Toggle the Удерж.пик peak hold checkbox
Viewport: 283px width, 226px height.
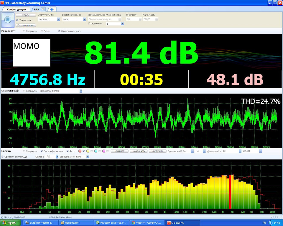tap(17, 20)
